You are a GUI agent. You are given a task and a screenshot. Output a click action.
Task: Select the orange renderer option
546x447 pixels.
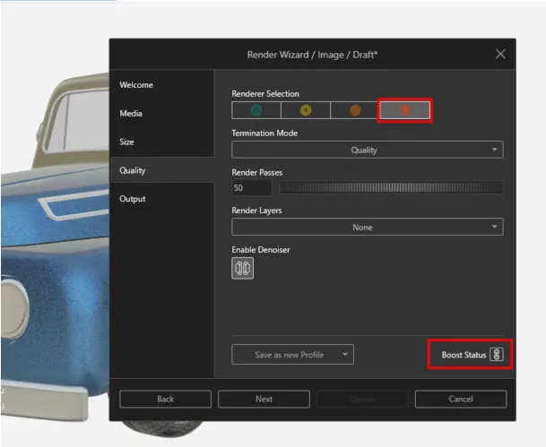tap(355, 110)
